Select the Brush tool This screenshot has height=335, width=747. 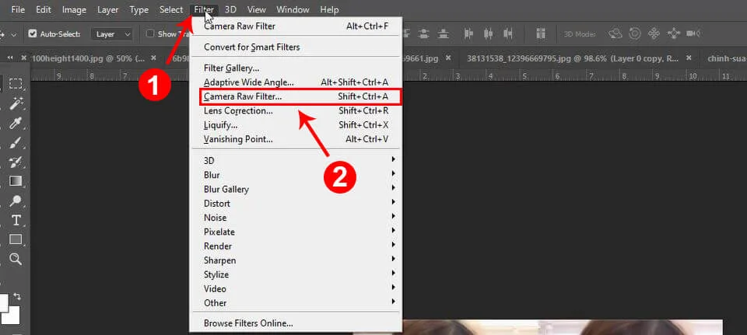(16, 142)
